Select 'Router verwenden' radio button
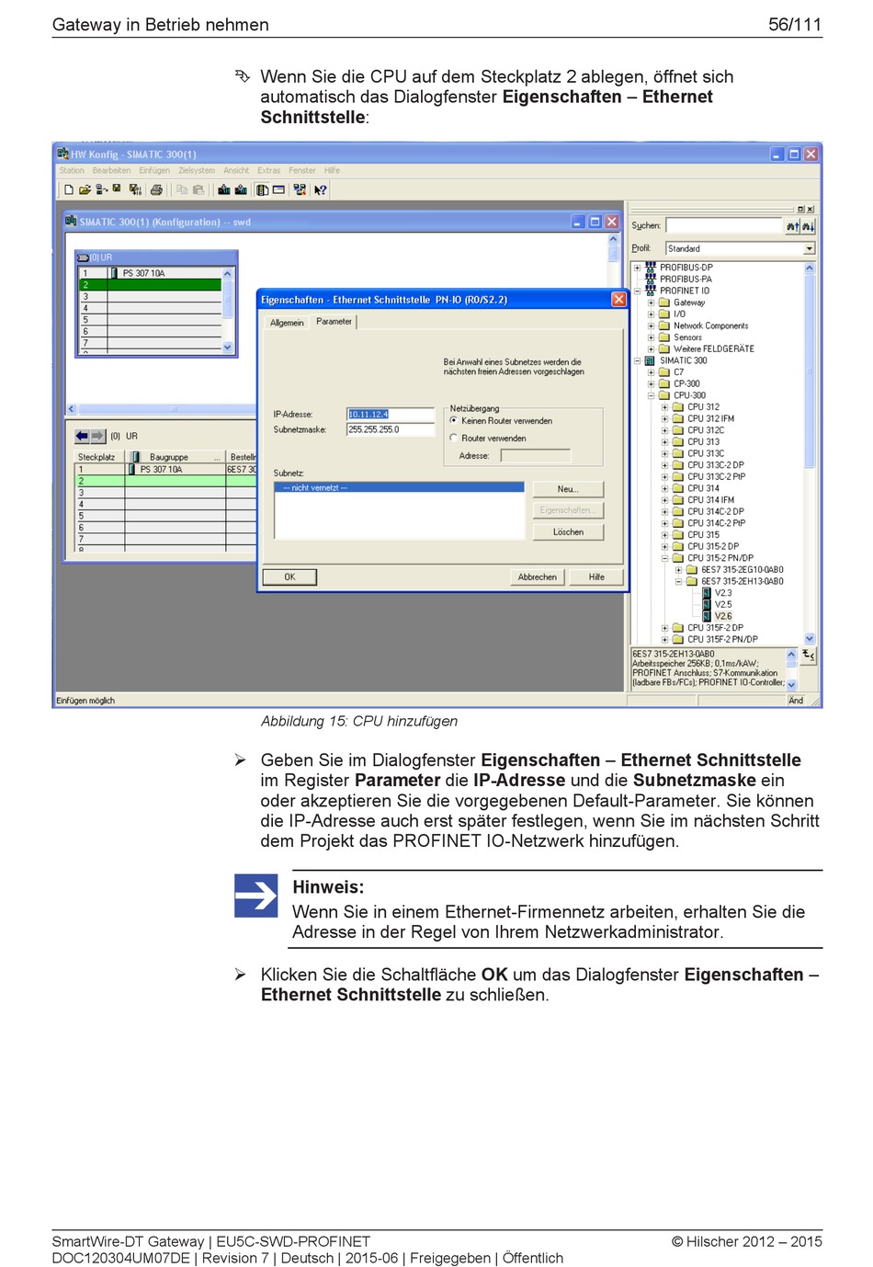873x1267 pixels. (454, 438)
